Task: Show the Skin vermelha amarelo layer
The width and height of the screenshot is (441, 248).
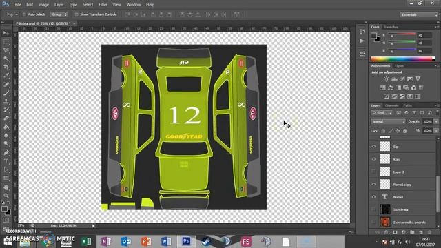Action: [x=373, y=222]
